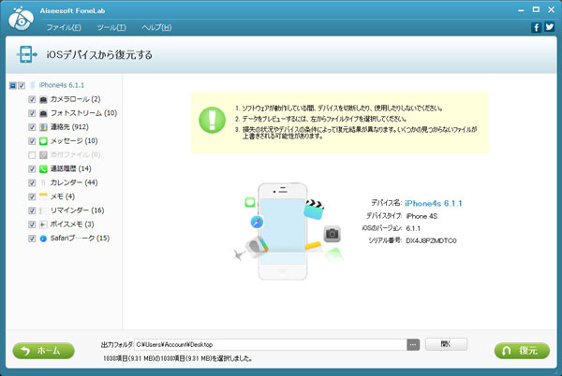Select the 連絡先 (912) row
This screenshot has height=376, width=562.
[x=69, y=127]
